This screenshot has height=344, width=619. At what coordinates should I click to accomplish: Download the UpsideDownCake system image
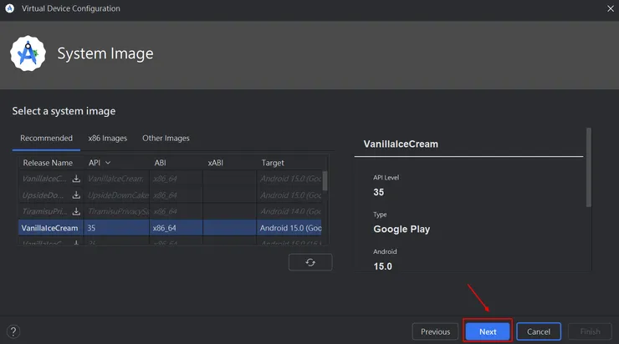coord(76,195)
